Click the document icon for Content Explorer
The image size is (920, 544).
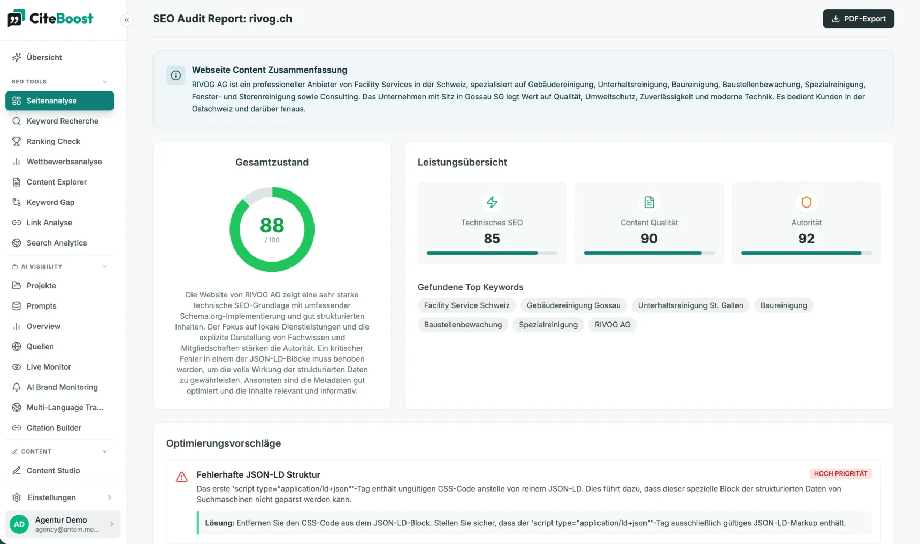17,182
